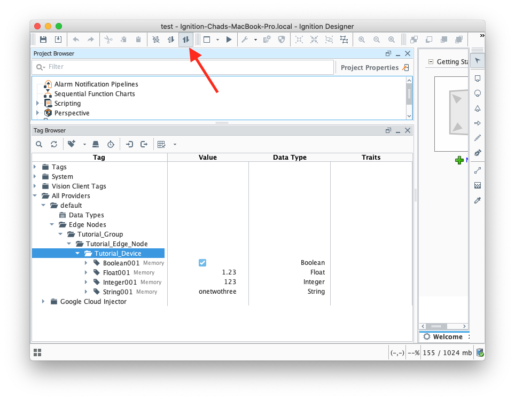Click the add tag icon
The height and width of the screenshot is (400, 515).
(x=72, y=144)
